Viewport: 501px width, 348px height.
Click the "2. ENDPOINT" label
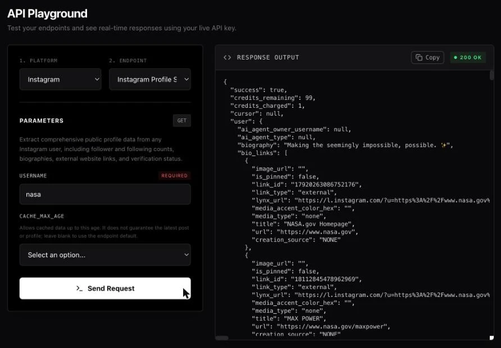click(x=128, y=61)
